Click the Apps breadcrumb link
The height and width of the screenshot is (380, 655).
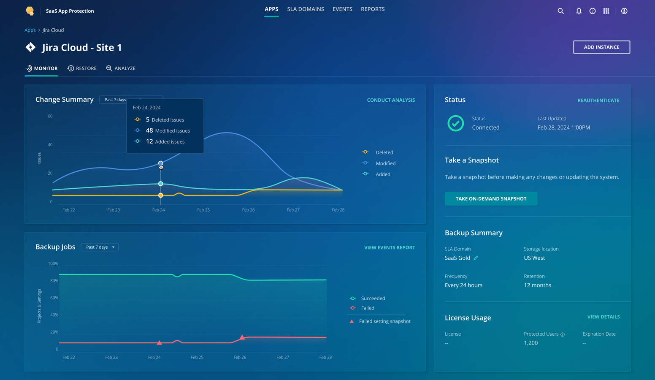[30, 30]
